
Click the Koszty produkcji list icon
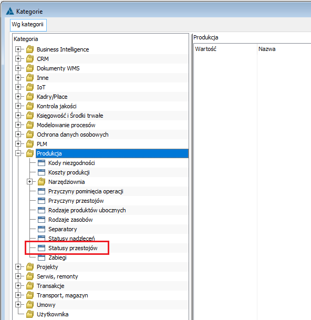(42, 172)
